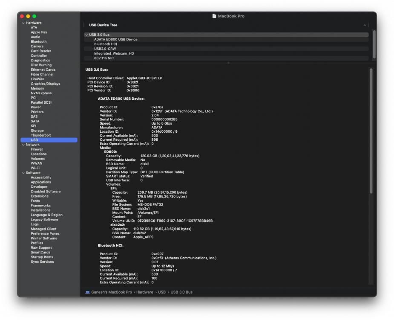Select FireWire in the sidebar
The image size is (394, 320).
coord(37,79)
